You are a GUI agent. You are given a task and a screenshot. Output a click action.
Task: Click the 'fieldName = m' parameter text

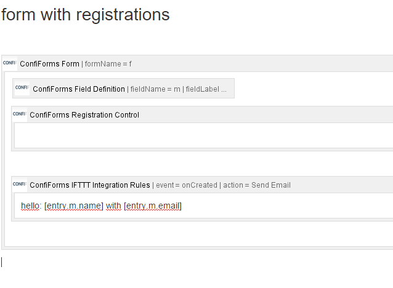[155, 89]
